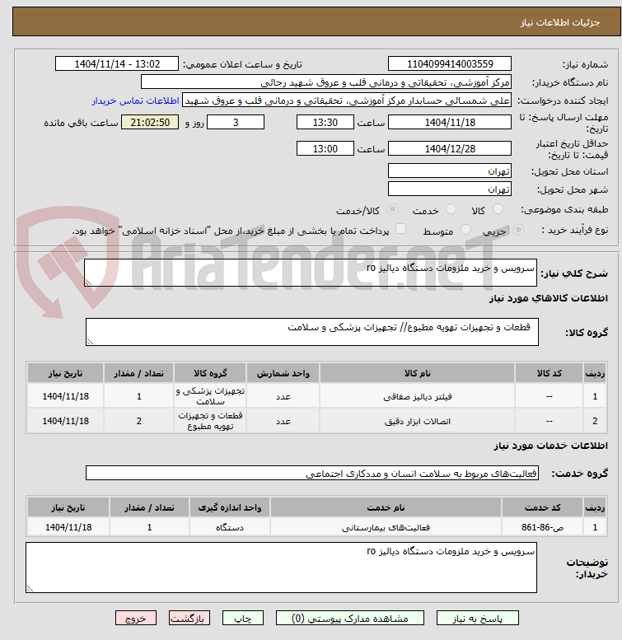
Task: Click the resize handle of گروه کالا box
Action: point(90,342)
